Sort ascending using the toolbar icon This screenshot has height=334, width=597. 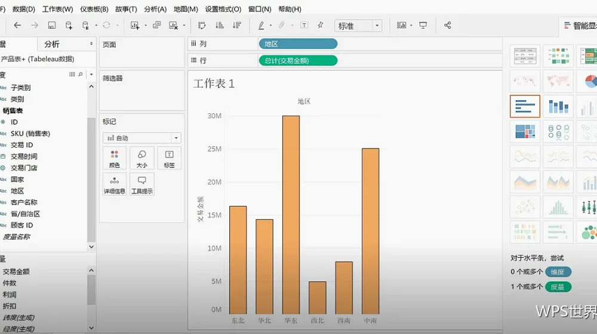219,25
